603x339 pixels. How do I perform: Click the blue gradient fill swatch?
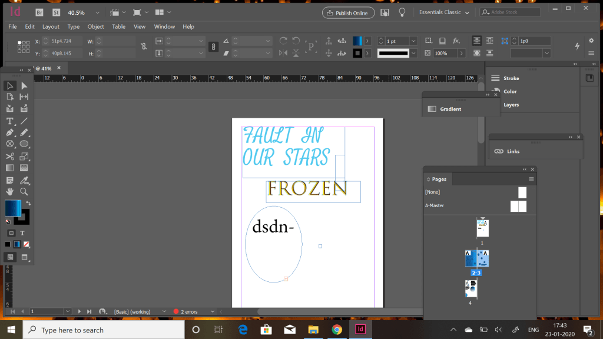[12, 208]
